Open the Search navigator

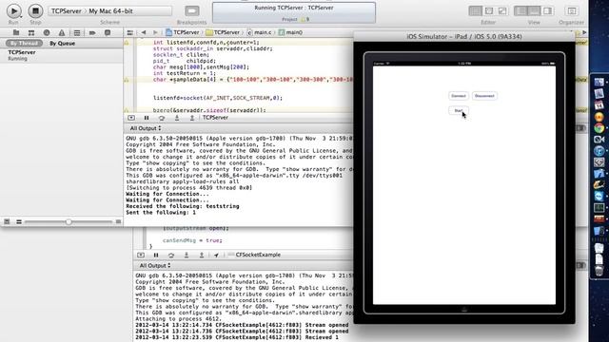point(47,32)
